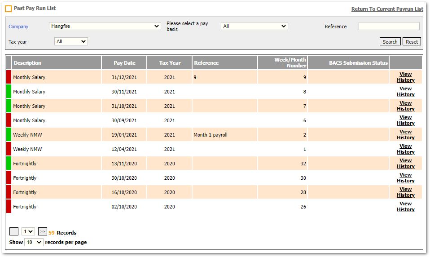Click the Pay Date column header
The image size is (430, 257).
[x=124, y=63]
